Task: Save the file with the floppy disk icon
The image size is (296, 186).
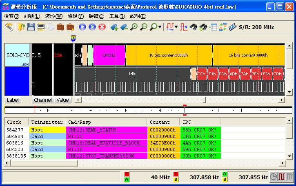Action: [x=31, y=27]
